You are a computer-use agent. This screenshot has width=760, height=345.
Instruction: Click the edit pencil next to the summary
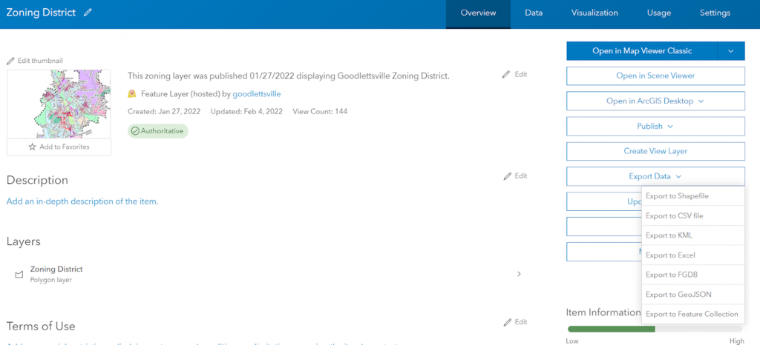[x=507, y=75]
